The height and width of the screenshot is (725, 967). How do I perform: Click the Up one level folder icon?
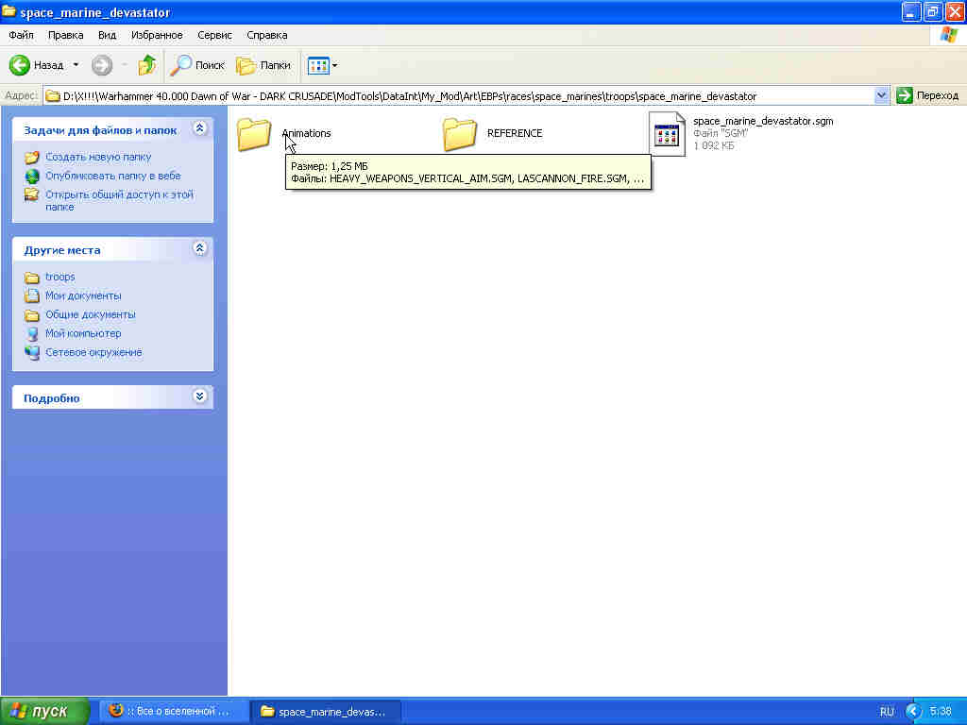tap(146, 65)
